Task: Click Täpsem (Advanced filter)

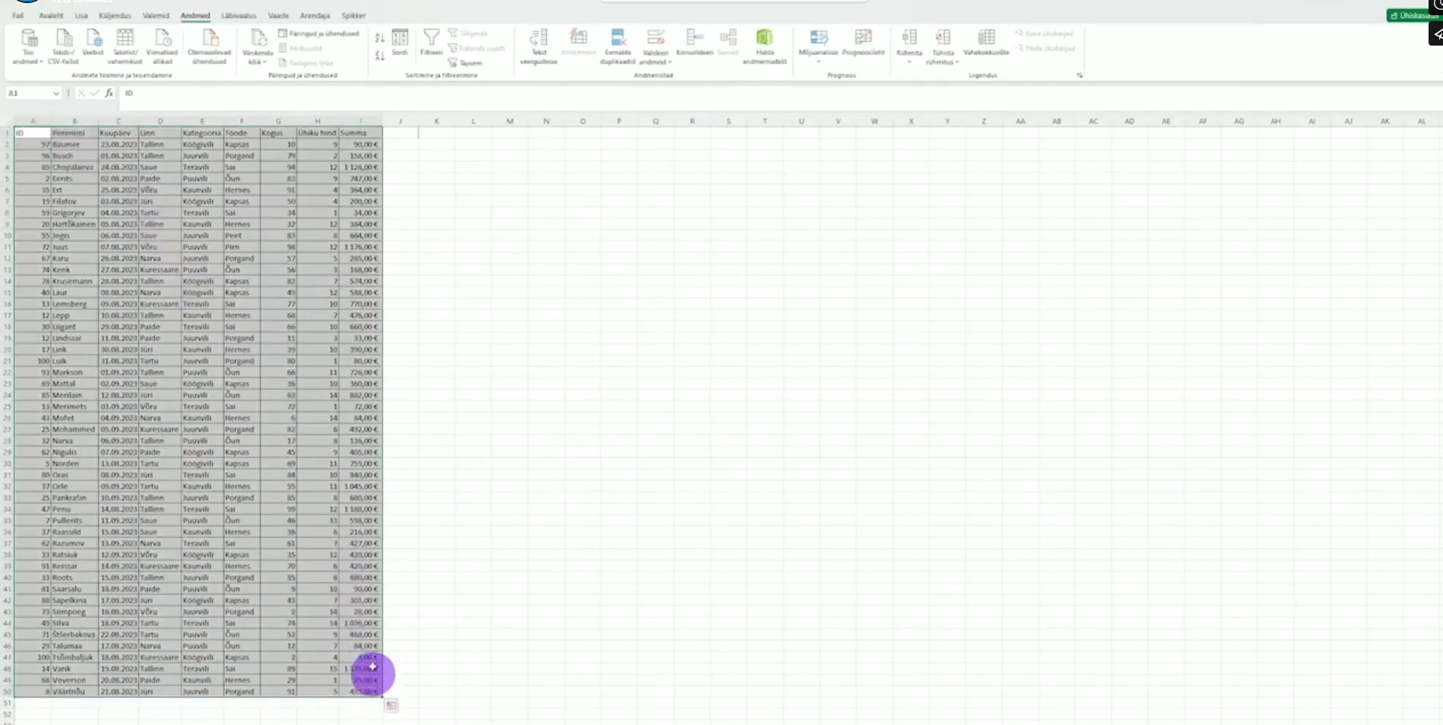Action: tap(465, 63)
